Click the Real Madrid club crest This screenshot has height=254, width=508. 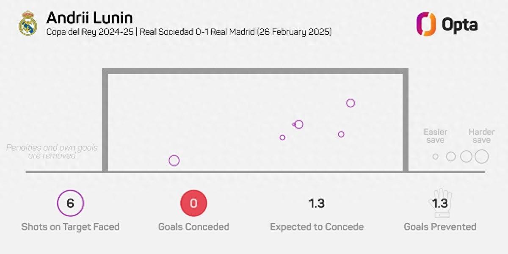28,23
